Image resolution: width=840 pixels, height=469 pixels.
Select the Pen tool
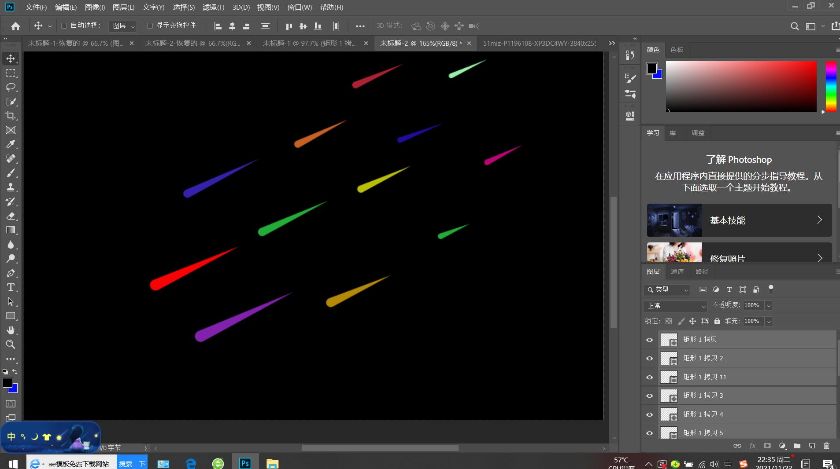11,273
